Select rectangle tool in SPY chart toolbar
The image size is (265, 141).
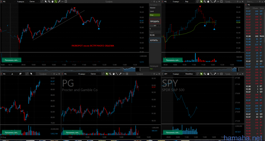pyautogui.click(x=221, y=74)
